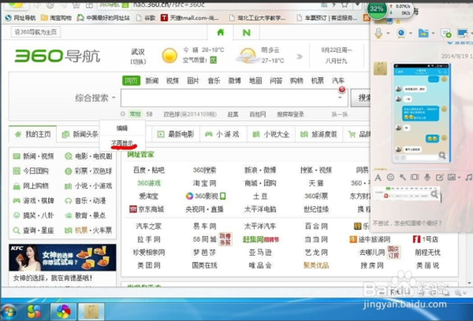
Task: Open the 小说大全 tab
Action: 271,135
